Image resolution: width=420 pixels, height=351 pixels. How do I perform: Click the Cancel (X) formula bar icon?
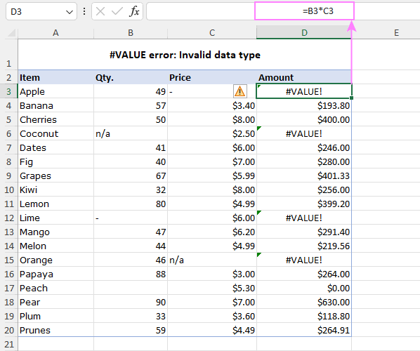[100, 11]
